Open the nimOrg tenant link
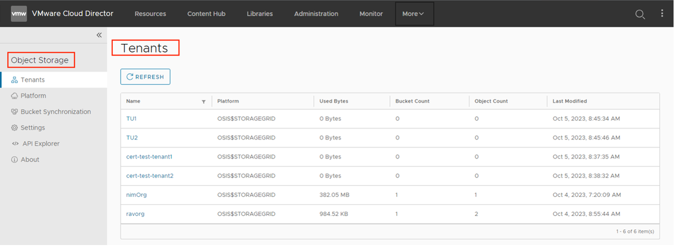676x247 pixels. click(136, 195)
